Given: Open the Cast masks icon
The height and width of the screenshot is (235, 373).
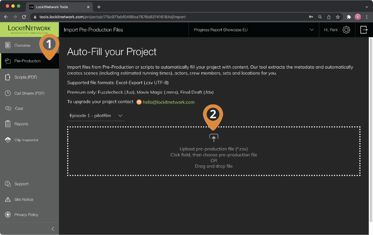Looking at the screenshot, I should [x=8, y=108].
